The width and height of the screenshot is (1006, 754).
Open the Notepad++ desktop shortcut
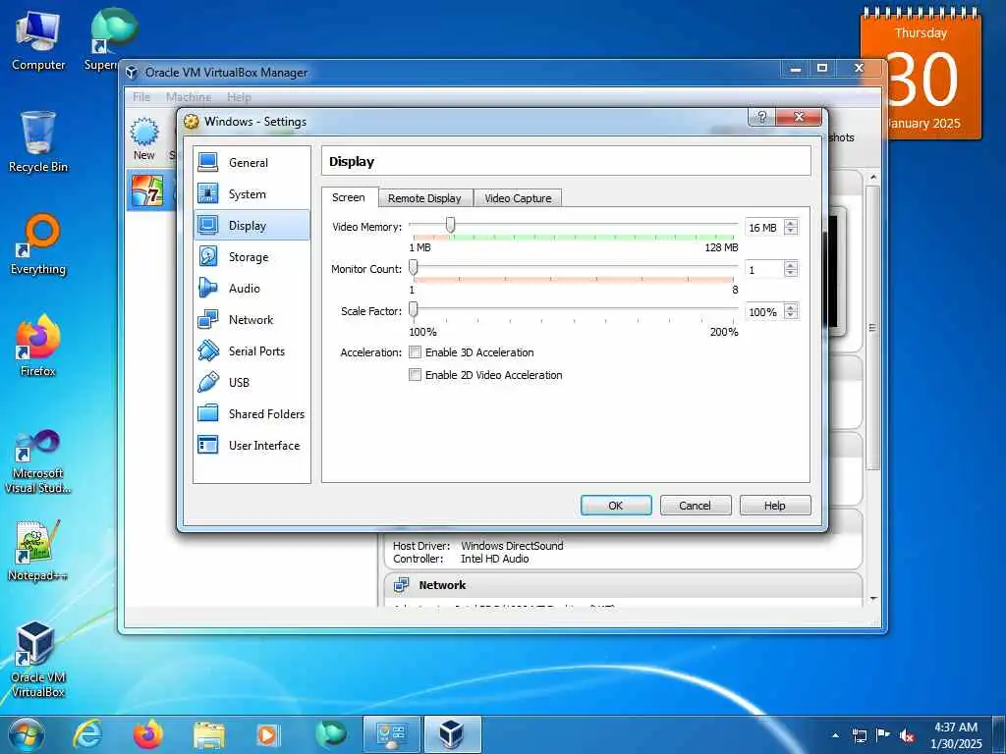coord(38,550)
